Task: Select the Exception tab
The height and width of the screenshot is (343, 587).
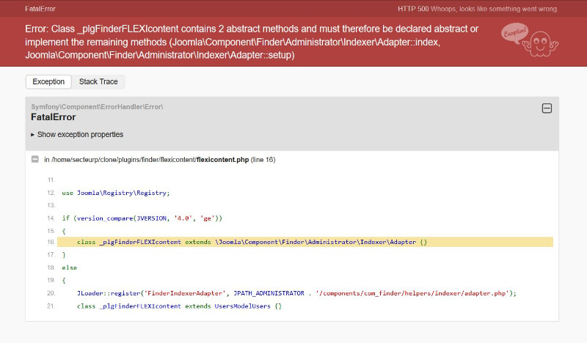Action: pyautogui.click(x=48, y=81)
